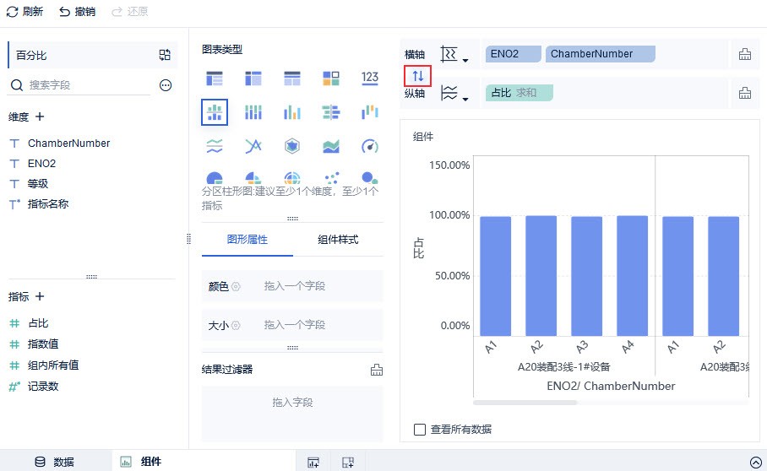767x471 pixels.
Task: Open the more options ellipsis next to field search
Action: (x=166, y=85)
